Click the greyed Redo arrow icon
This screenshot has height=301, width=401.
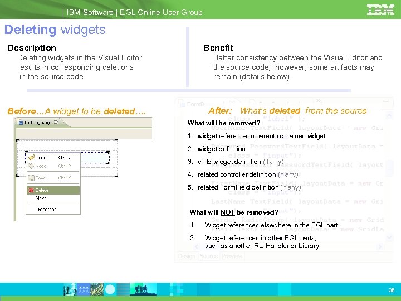(31, 166)
